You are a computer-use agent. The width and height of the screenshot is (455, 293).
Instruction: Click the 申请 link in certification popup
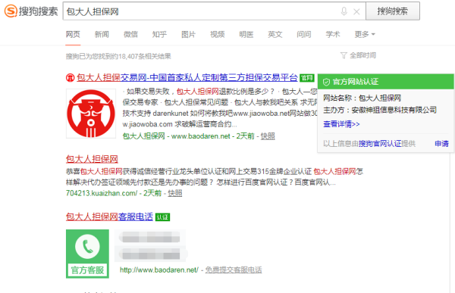[441, 143]
